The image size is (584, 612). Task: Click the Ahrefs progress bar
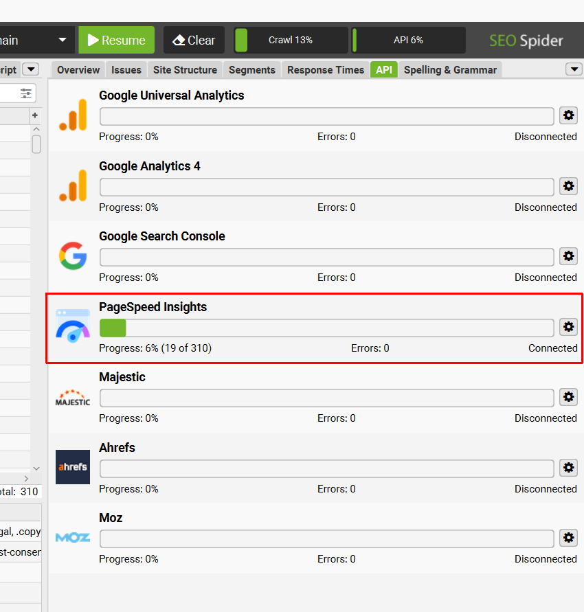(327, 468)
